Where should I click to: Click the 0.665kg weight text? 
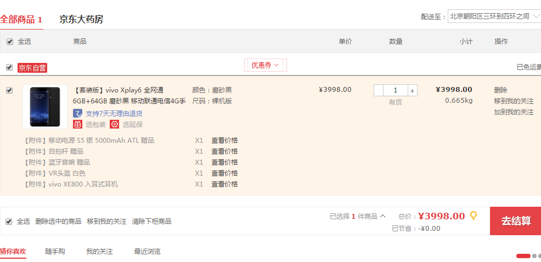[x=459, y=101]
